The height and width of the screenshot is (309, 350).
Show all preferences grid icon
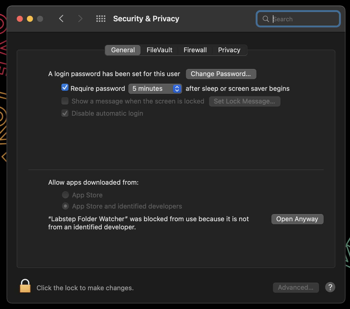click(x=101, y=19)
